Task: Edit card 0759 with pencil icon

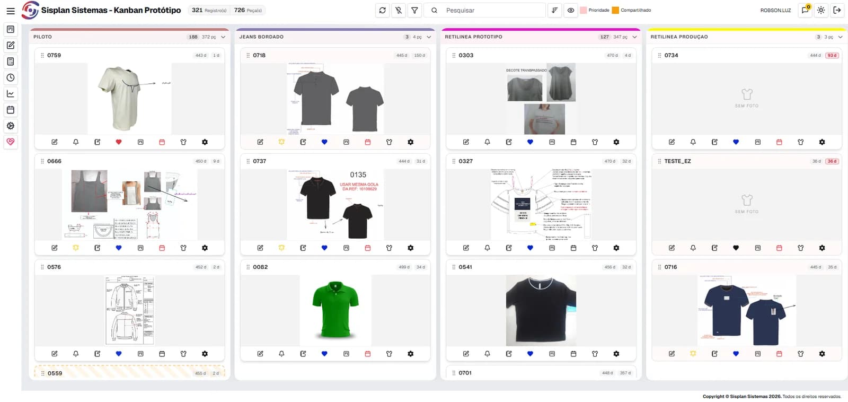Action: pyautogui.click(x=55, y=142)
